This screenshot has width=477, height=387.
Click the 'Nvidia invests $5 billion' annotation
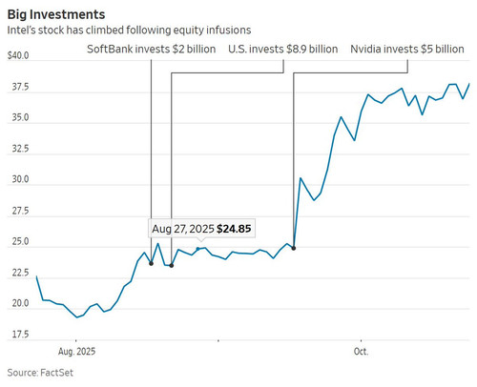click(407, 49)
